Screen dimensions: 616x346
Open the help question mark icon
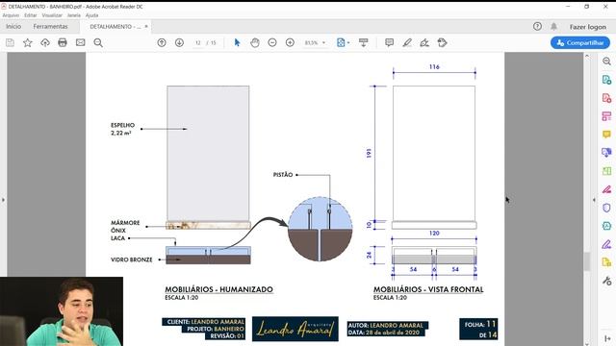[537, 26]
